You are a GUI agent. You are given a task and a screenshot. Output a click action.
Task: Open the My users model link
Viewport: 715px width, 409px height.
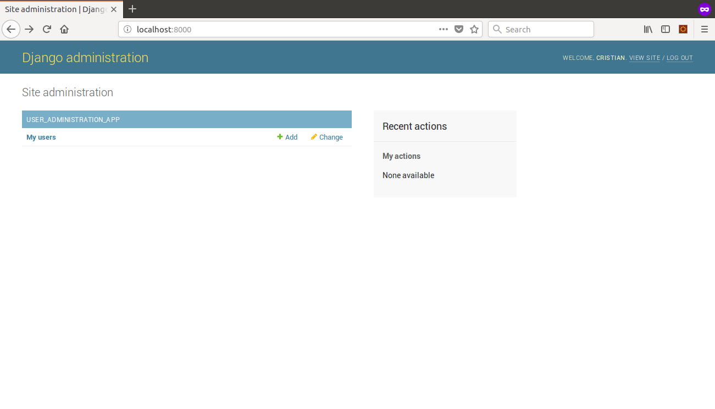coord(41,137)
